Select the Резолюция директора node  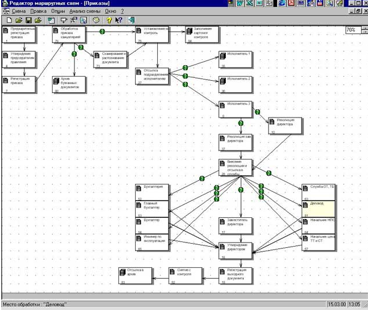click(x=285, y=126)
